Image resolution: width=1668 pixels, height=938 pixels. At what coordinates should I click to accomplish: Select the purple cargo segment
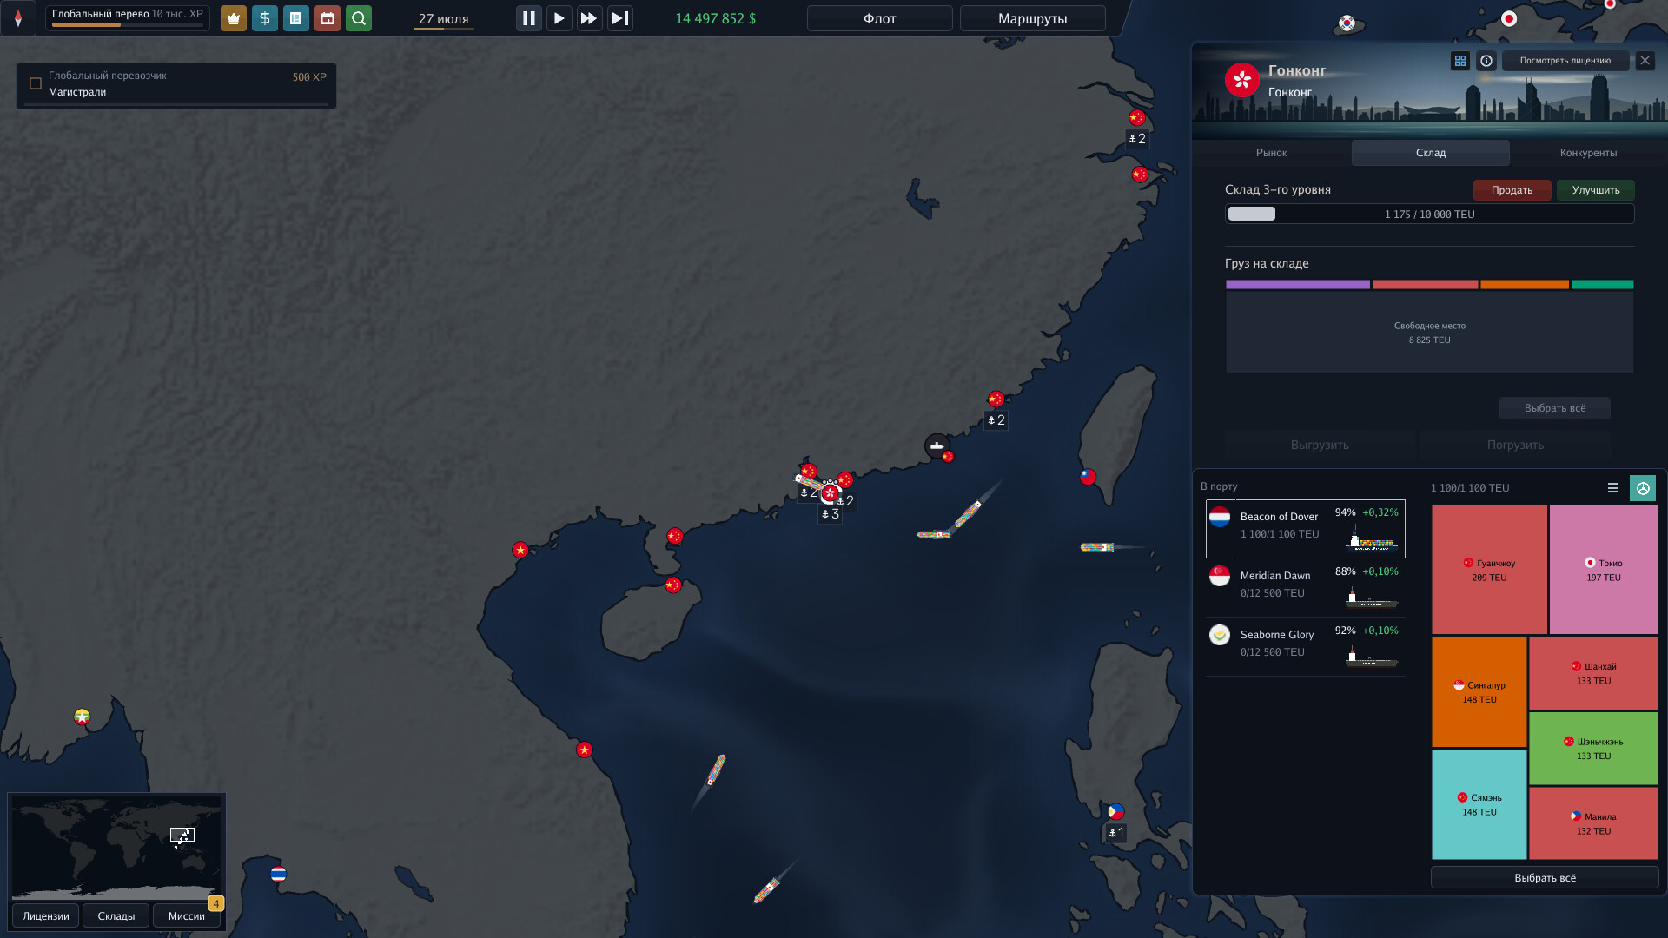[x=1297, y=285]
